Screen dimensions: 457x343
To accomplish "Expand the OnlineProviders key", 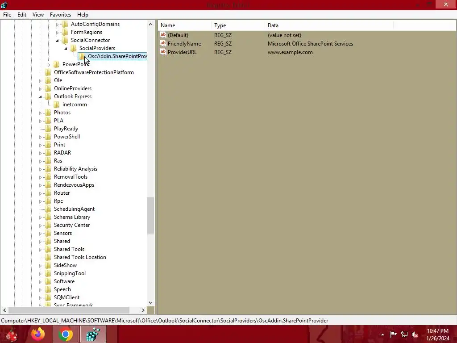I will pos(41,89).
